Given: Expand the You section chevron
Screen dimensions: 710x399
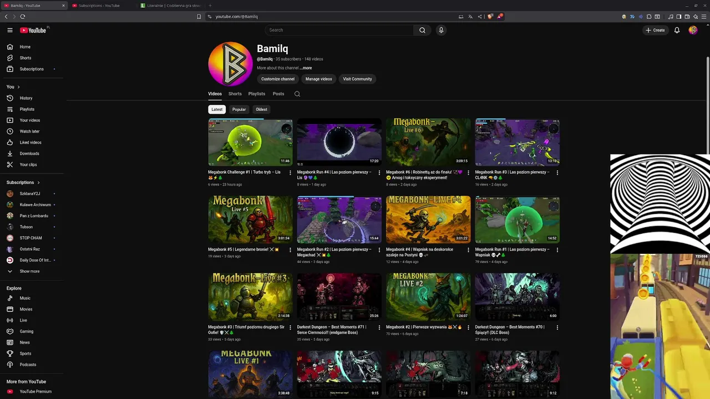Looking at the screenshot, I should (18, 87).
